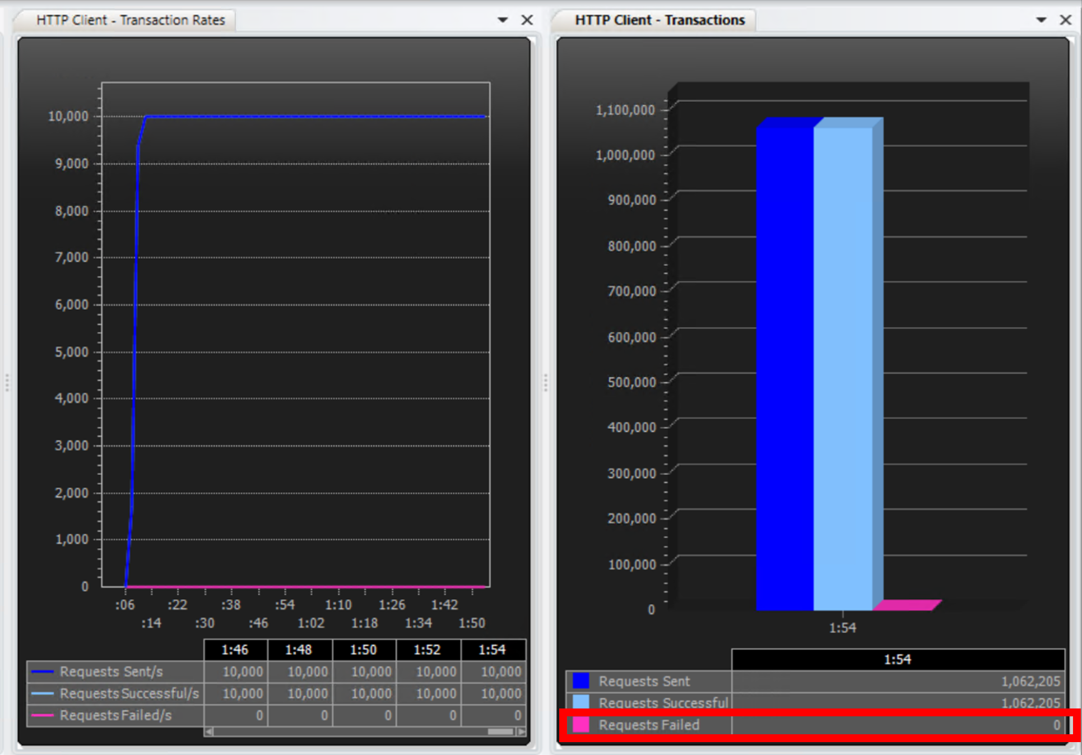The image size is (1082, 755).
Task: Click the splitter handle between panels
Action: coord(545,383)
